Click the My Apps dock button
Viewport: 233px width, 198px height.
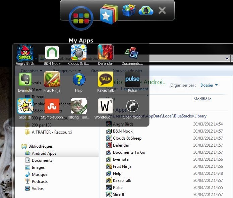[81, 18]
